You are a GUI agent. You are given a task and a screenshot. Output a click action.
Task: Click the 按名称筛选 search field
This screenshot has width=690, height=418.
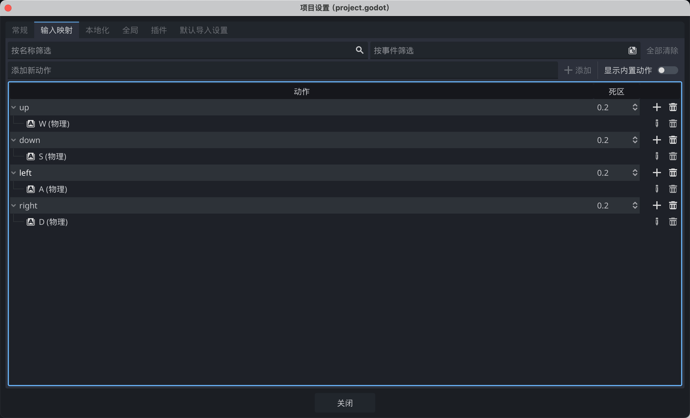[181, 51]
